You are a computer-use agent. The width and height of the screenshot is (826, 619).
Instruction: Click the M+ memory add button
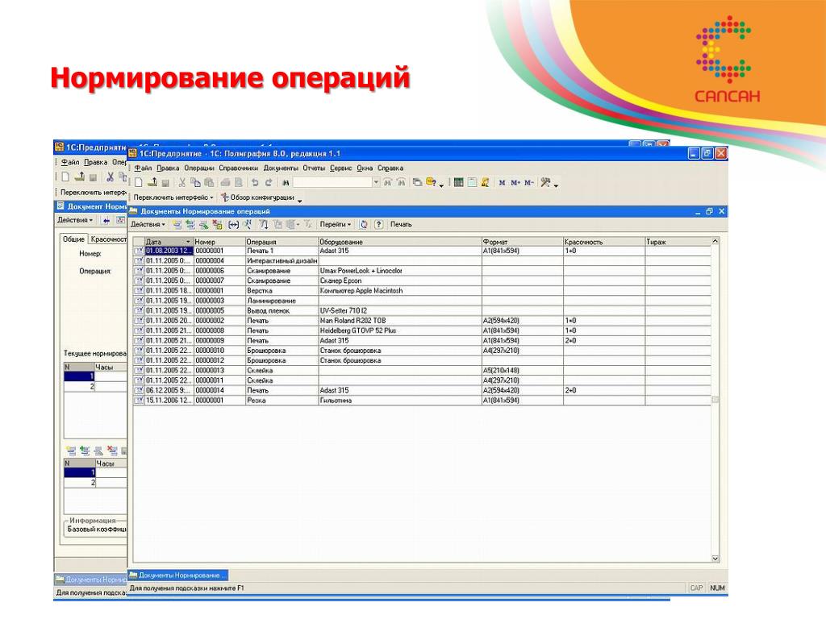tap(515, 183)
